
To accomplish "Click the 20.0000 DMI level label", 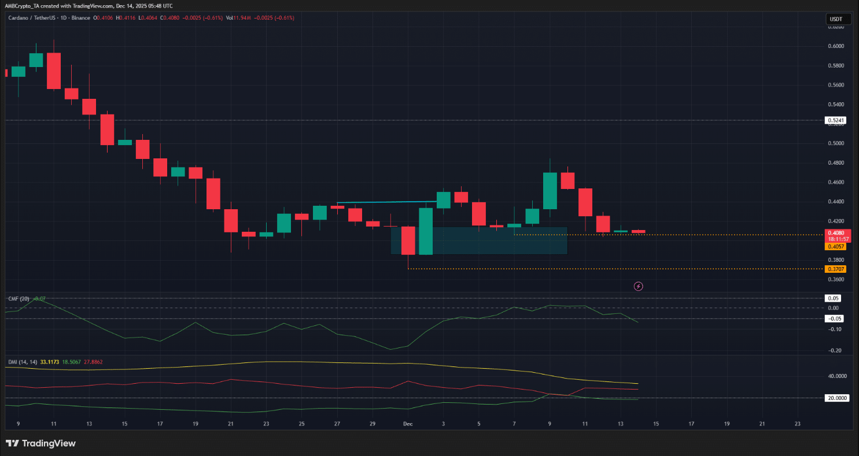I will click(x=837, y=398).
